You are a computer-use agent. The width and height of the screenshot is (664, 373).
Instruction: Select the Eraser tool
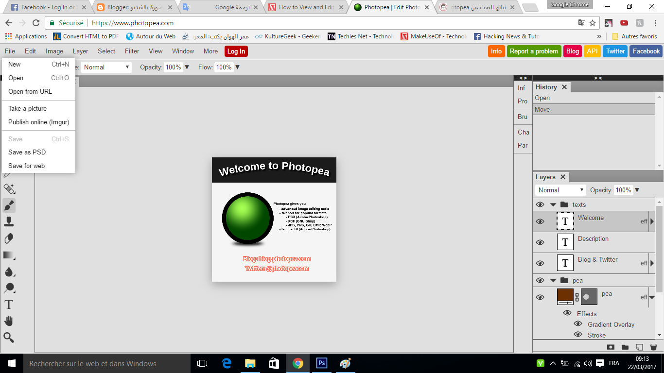tap(9, 238)
